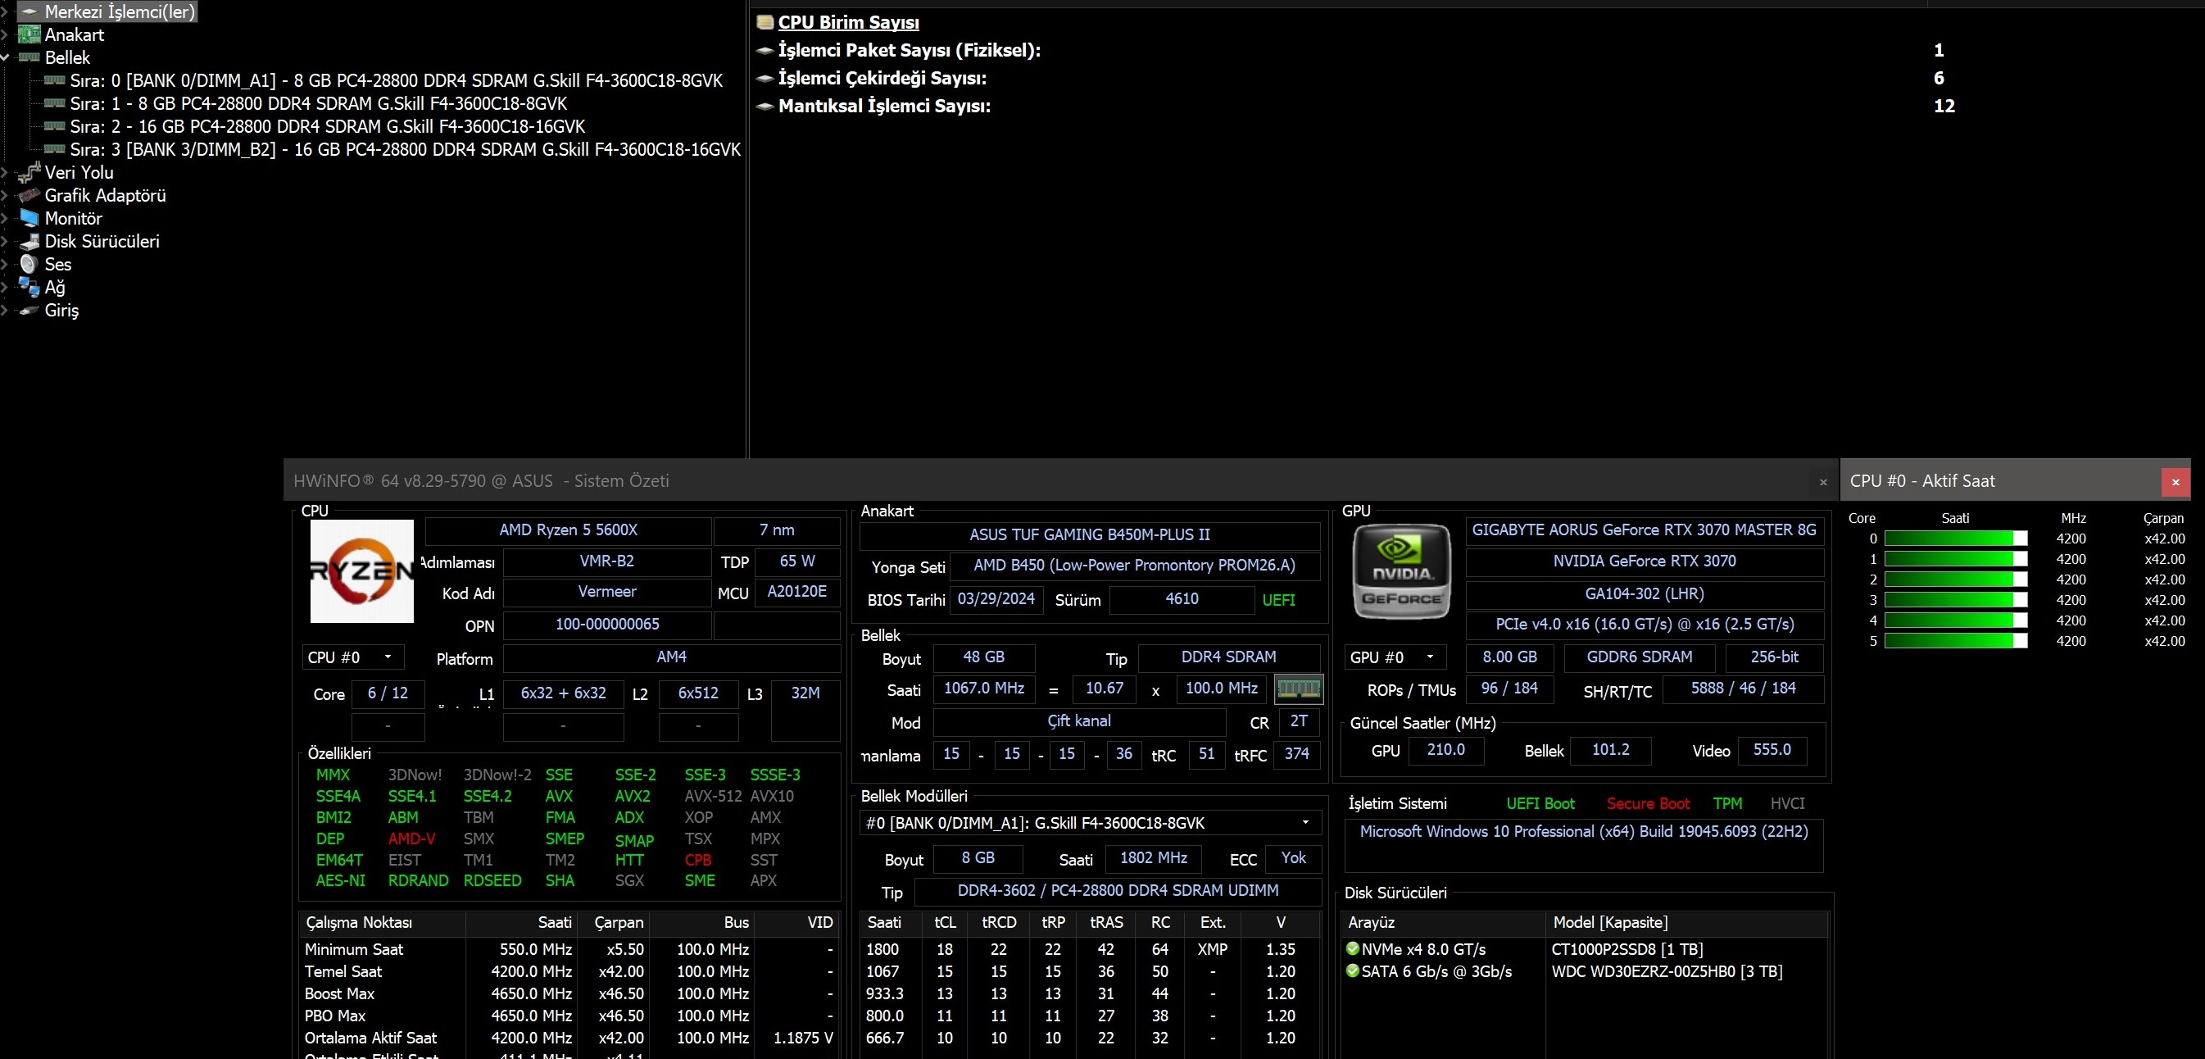
Task: Open the GPU #0 selector dropdown
Action: tap(1395, 657)
